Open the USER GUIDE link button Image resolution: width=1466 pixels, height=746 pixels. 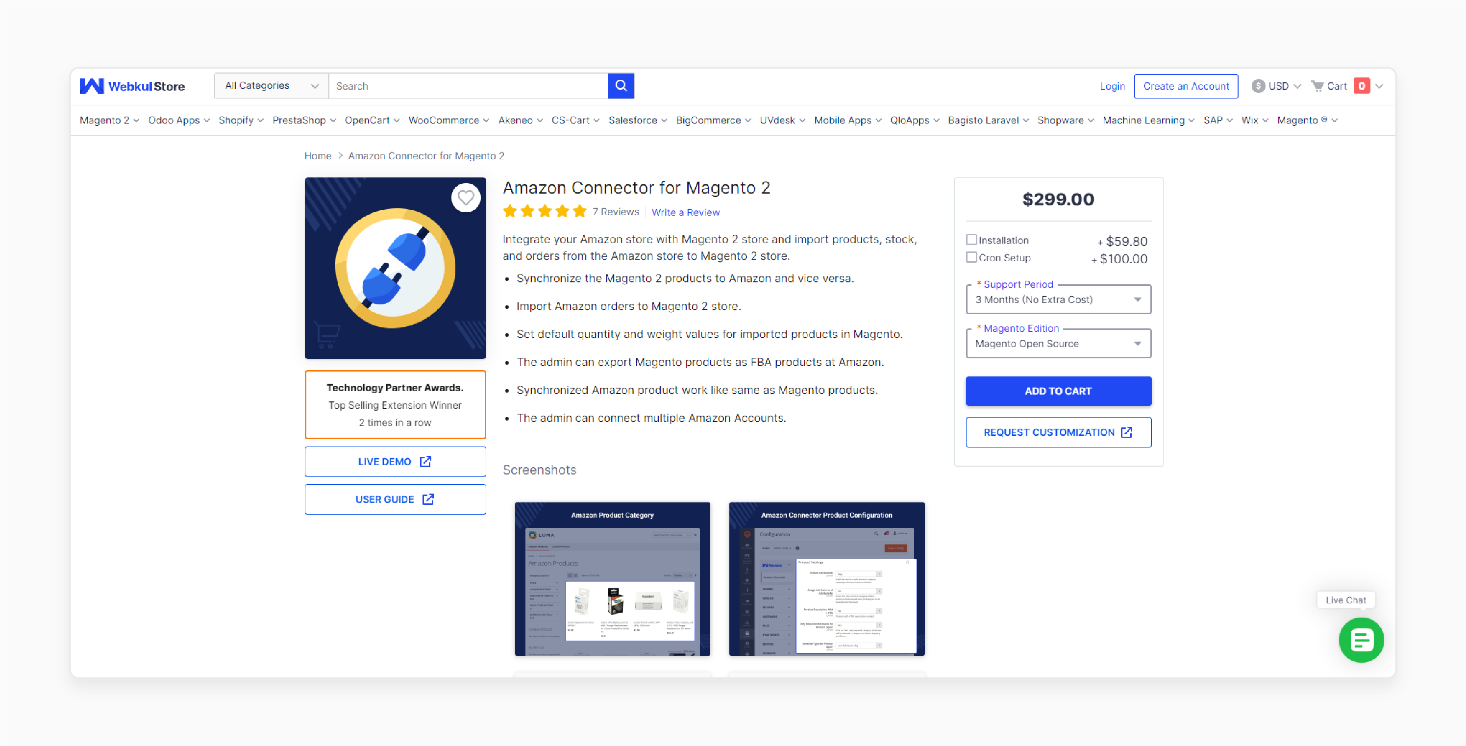click(395, 499)
